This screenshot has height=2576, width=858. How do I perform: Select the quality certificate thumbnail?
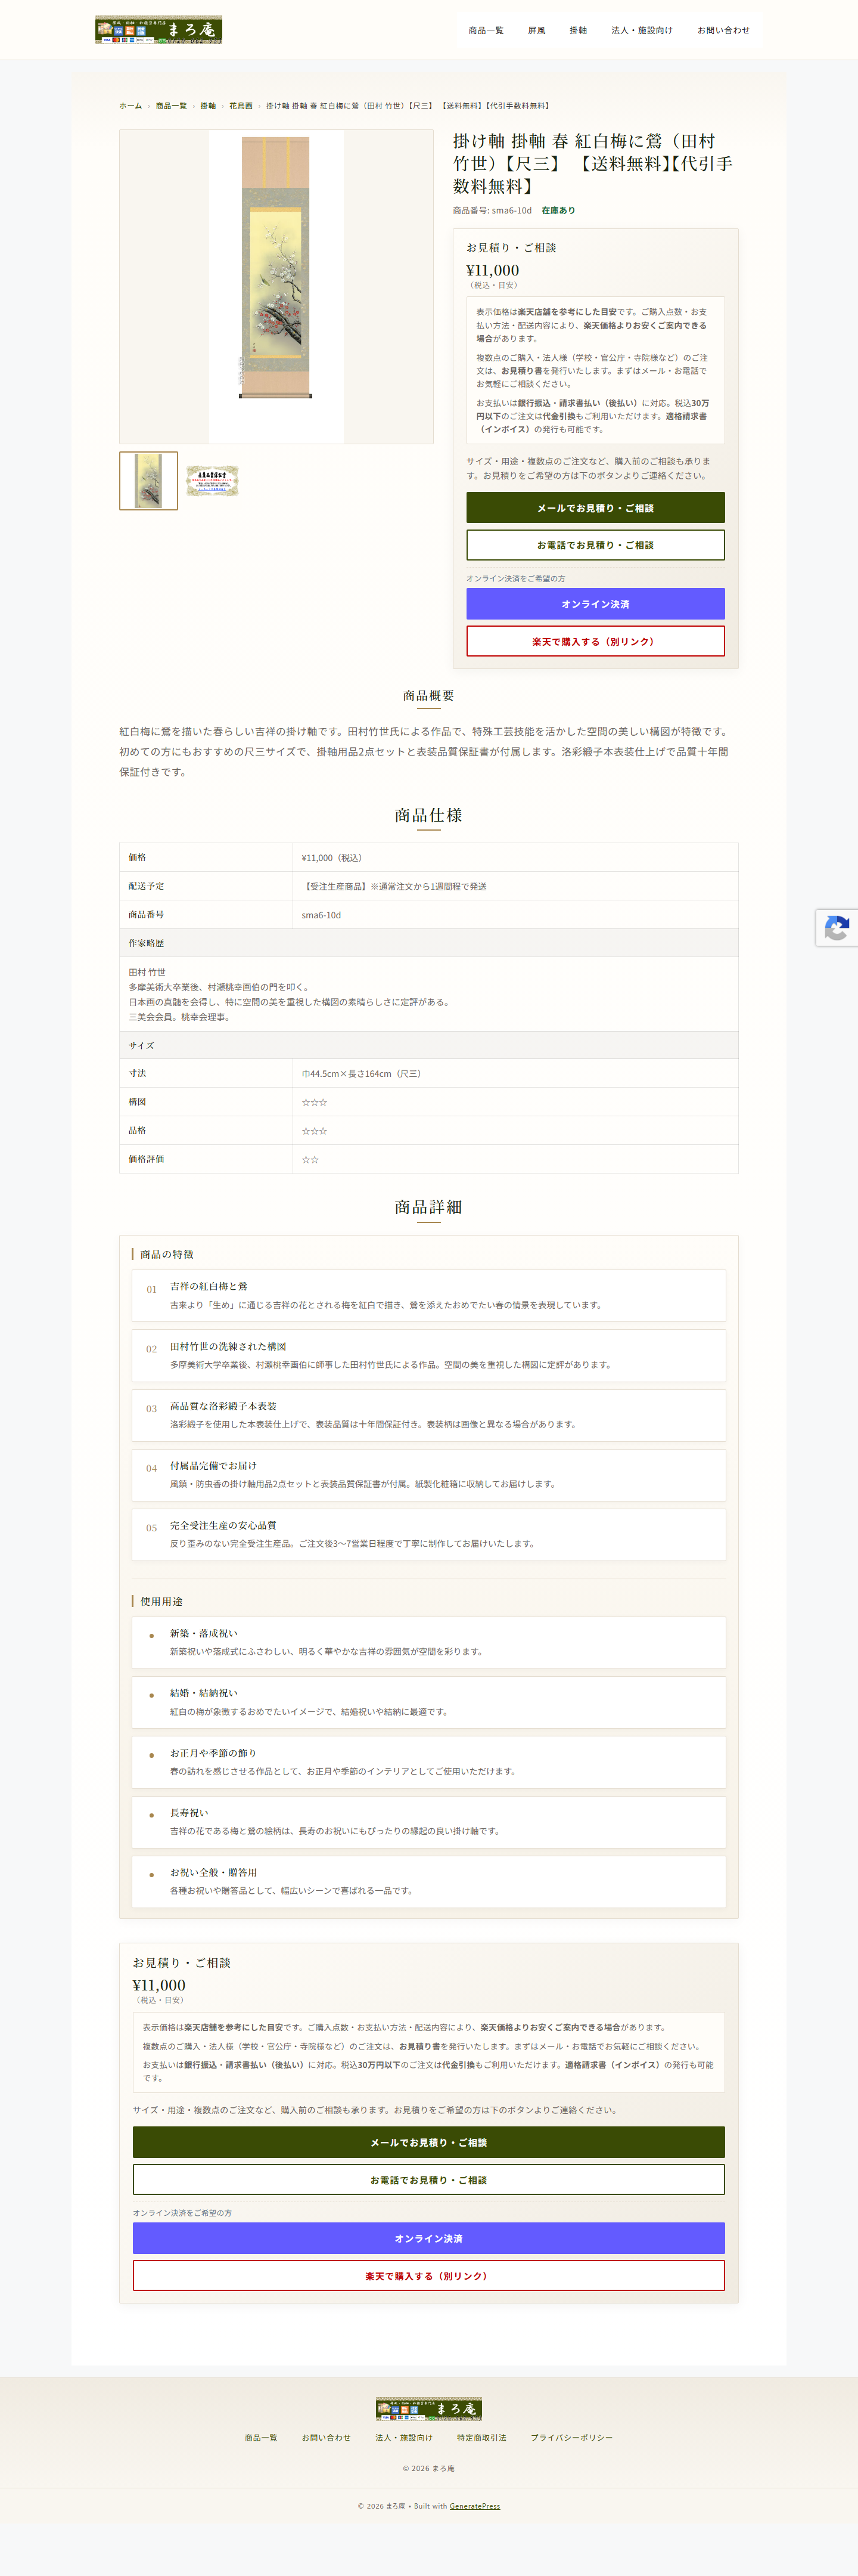[x=212, y=481]
